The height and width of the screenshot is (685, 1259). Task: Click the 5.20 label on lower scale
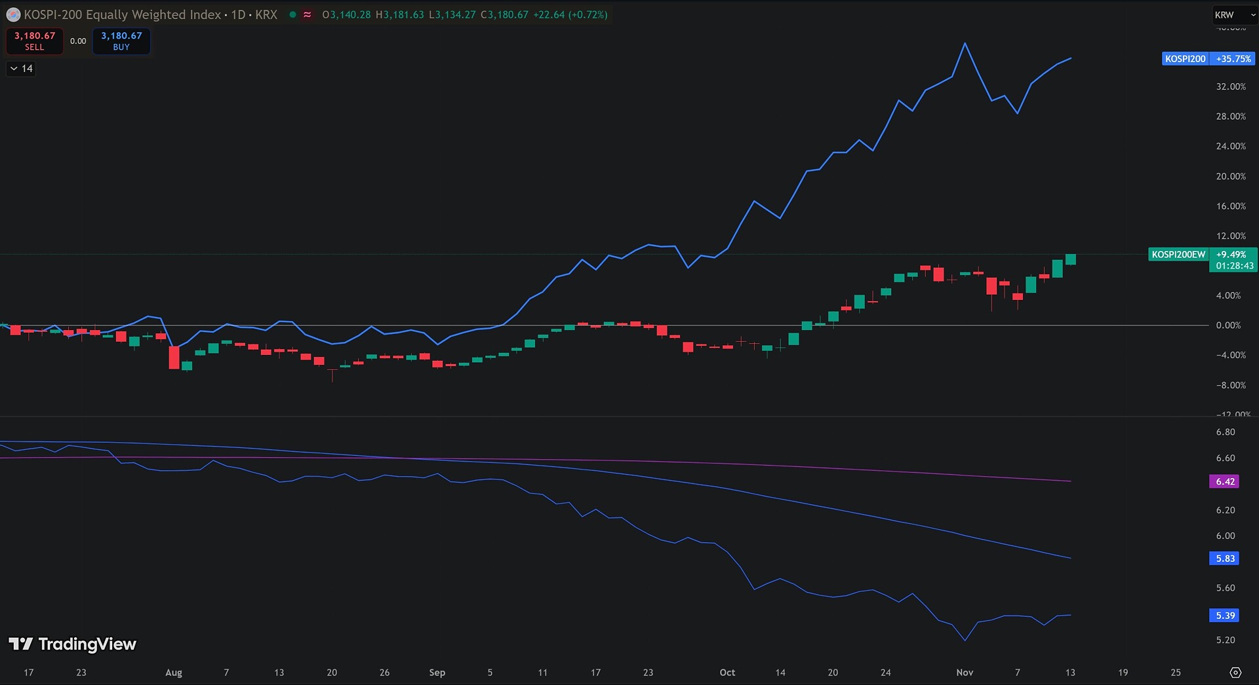(1225, 640)
